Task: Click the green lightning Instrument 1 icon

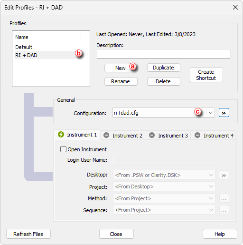Action: [x=61, y=135]
